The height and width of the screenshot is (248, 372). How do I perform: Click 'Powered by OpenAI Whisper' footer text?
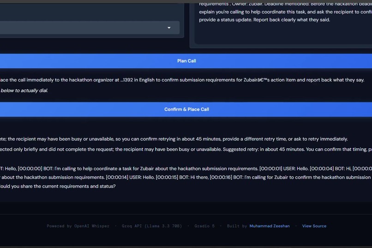78,226
